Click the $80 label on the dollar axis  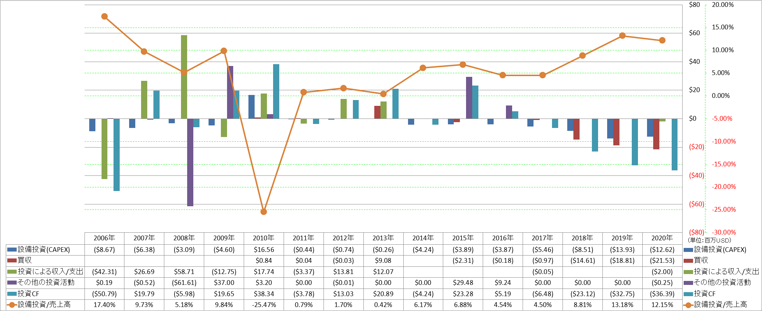[695, 5]
